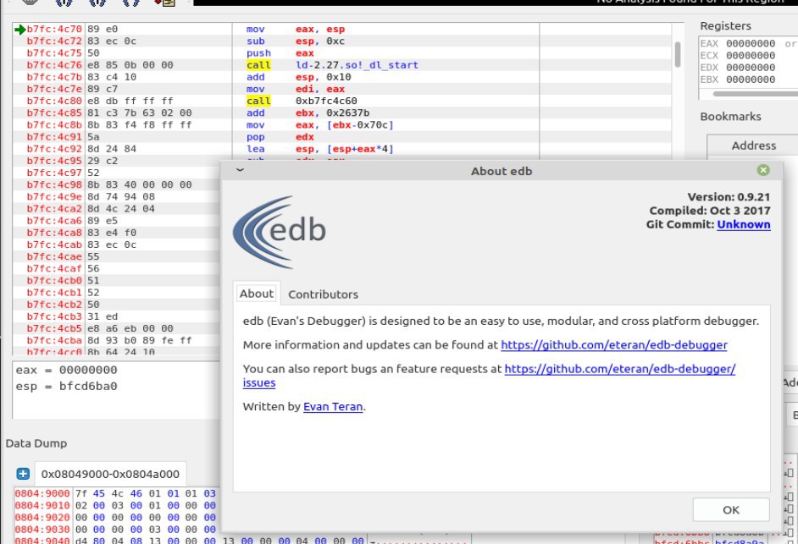The image size is (798, 544).
Task: Confirm the dialog with OK
Action: pyautogui.click(x=731, y=510)
